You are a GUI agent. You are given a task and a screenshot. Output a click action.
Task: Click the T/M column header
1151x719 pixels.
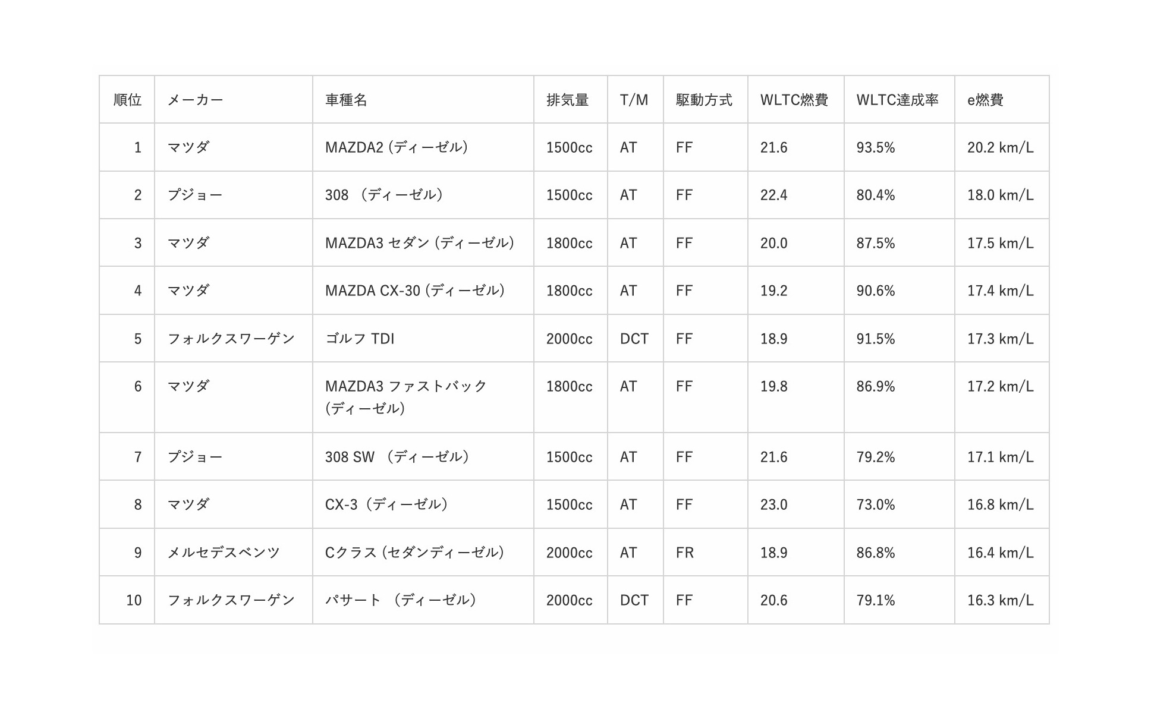(634, 100)
